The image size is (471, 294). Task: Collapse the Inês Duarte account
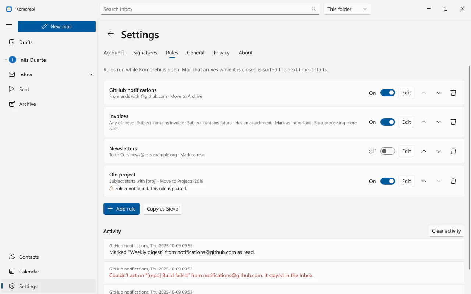pyautogui.click(x=6, y=60)
